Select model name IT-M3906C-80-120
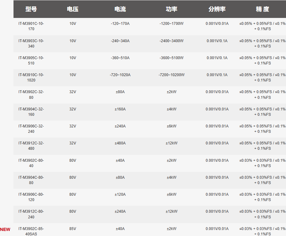The width and height of the screenshot is (286, 236). (x=31, y=197)
